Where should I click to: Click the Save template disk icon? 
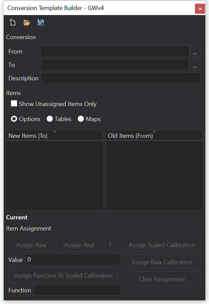(x=41, y=23)
